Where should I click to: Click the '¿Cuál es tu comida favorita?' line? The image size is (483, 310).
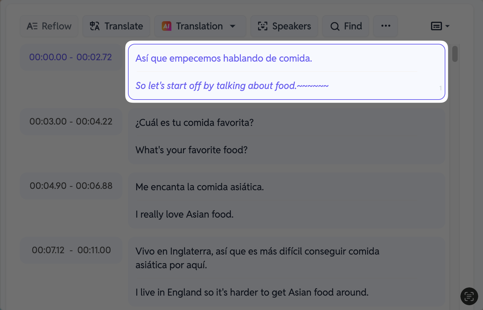click(194, 122)
